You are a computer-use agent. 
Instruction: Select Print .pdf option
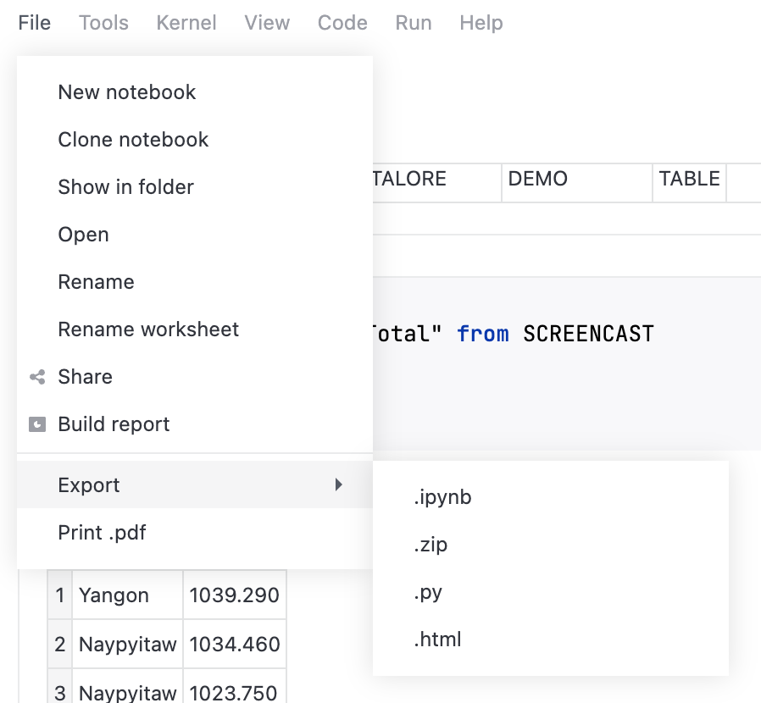tap(101, 533)
